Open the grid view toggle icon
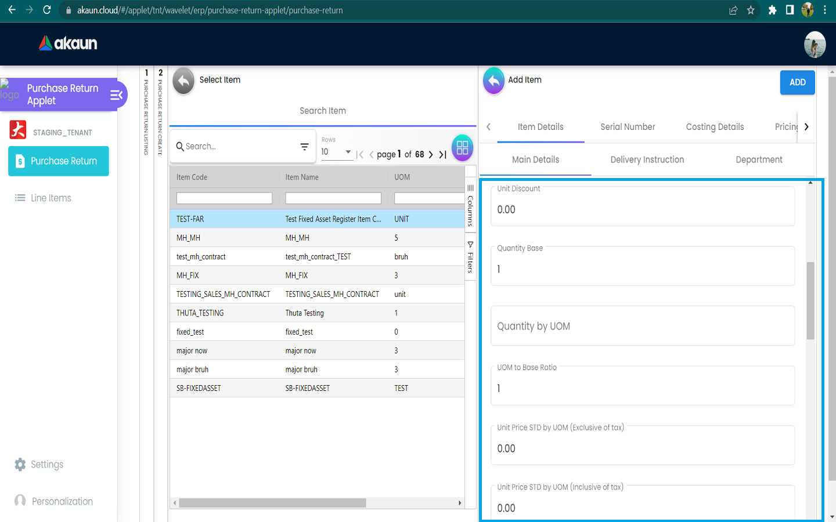This screenshot has height=522, width=836. pyautogui.click(x=462, y=148)
